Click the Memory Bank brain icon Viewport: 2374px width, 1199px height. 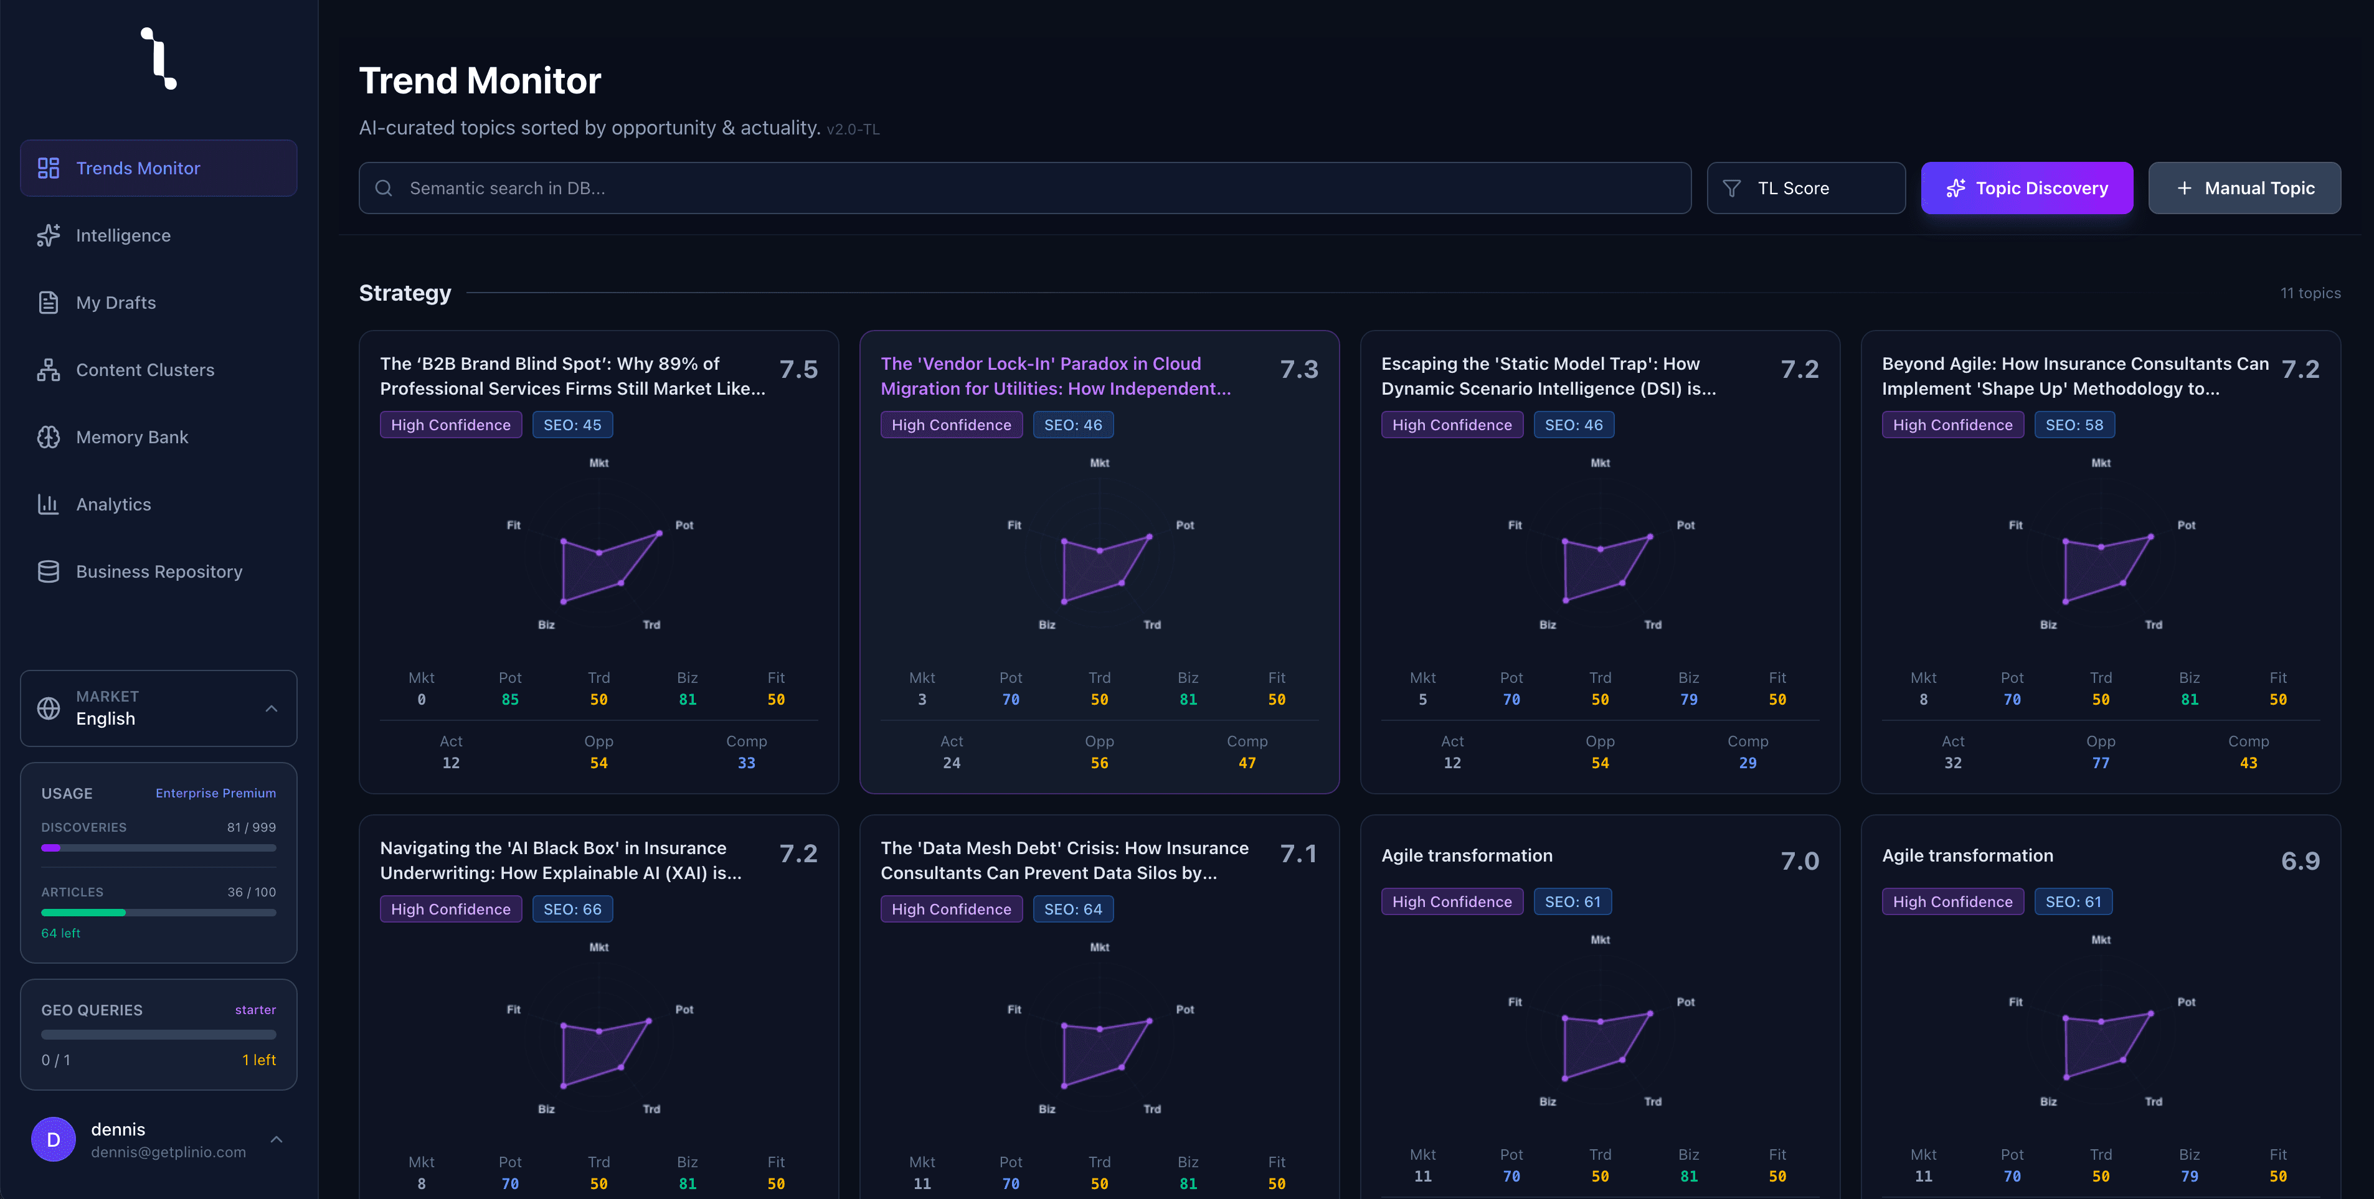coord(48,436)
